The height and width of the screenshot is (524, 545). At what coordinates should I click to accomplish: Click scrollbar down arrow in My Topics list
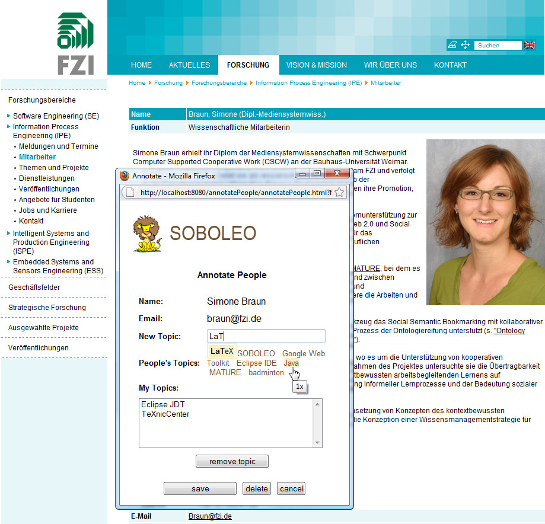[x=318, y=443]
